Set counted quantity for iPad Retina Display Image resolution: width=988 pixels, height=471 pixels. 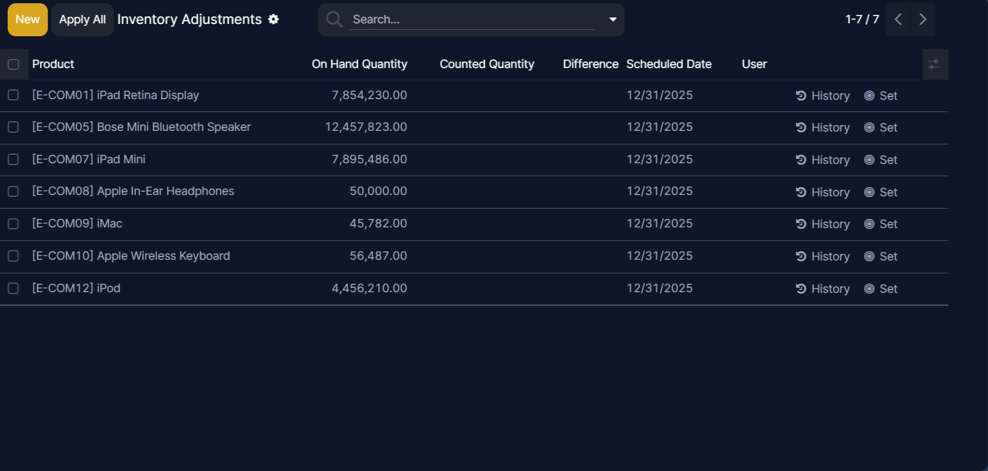881,96
